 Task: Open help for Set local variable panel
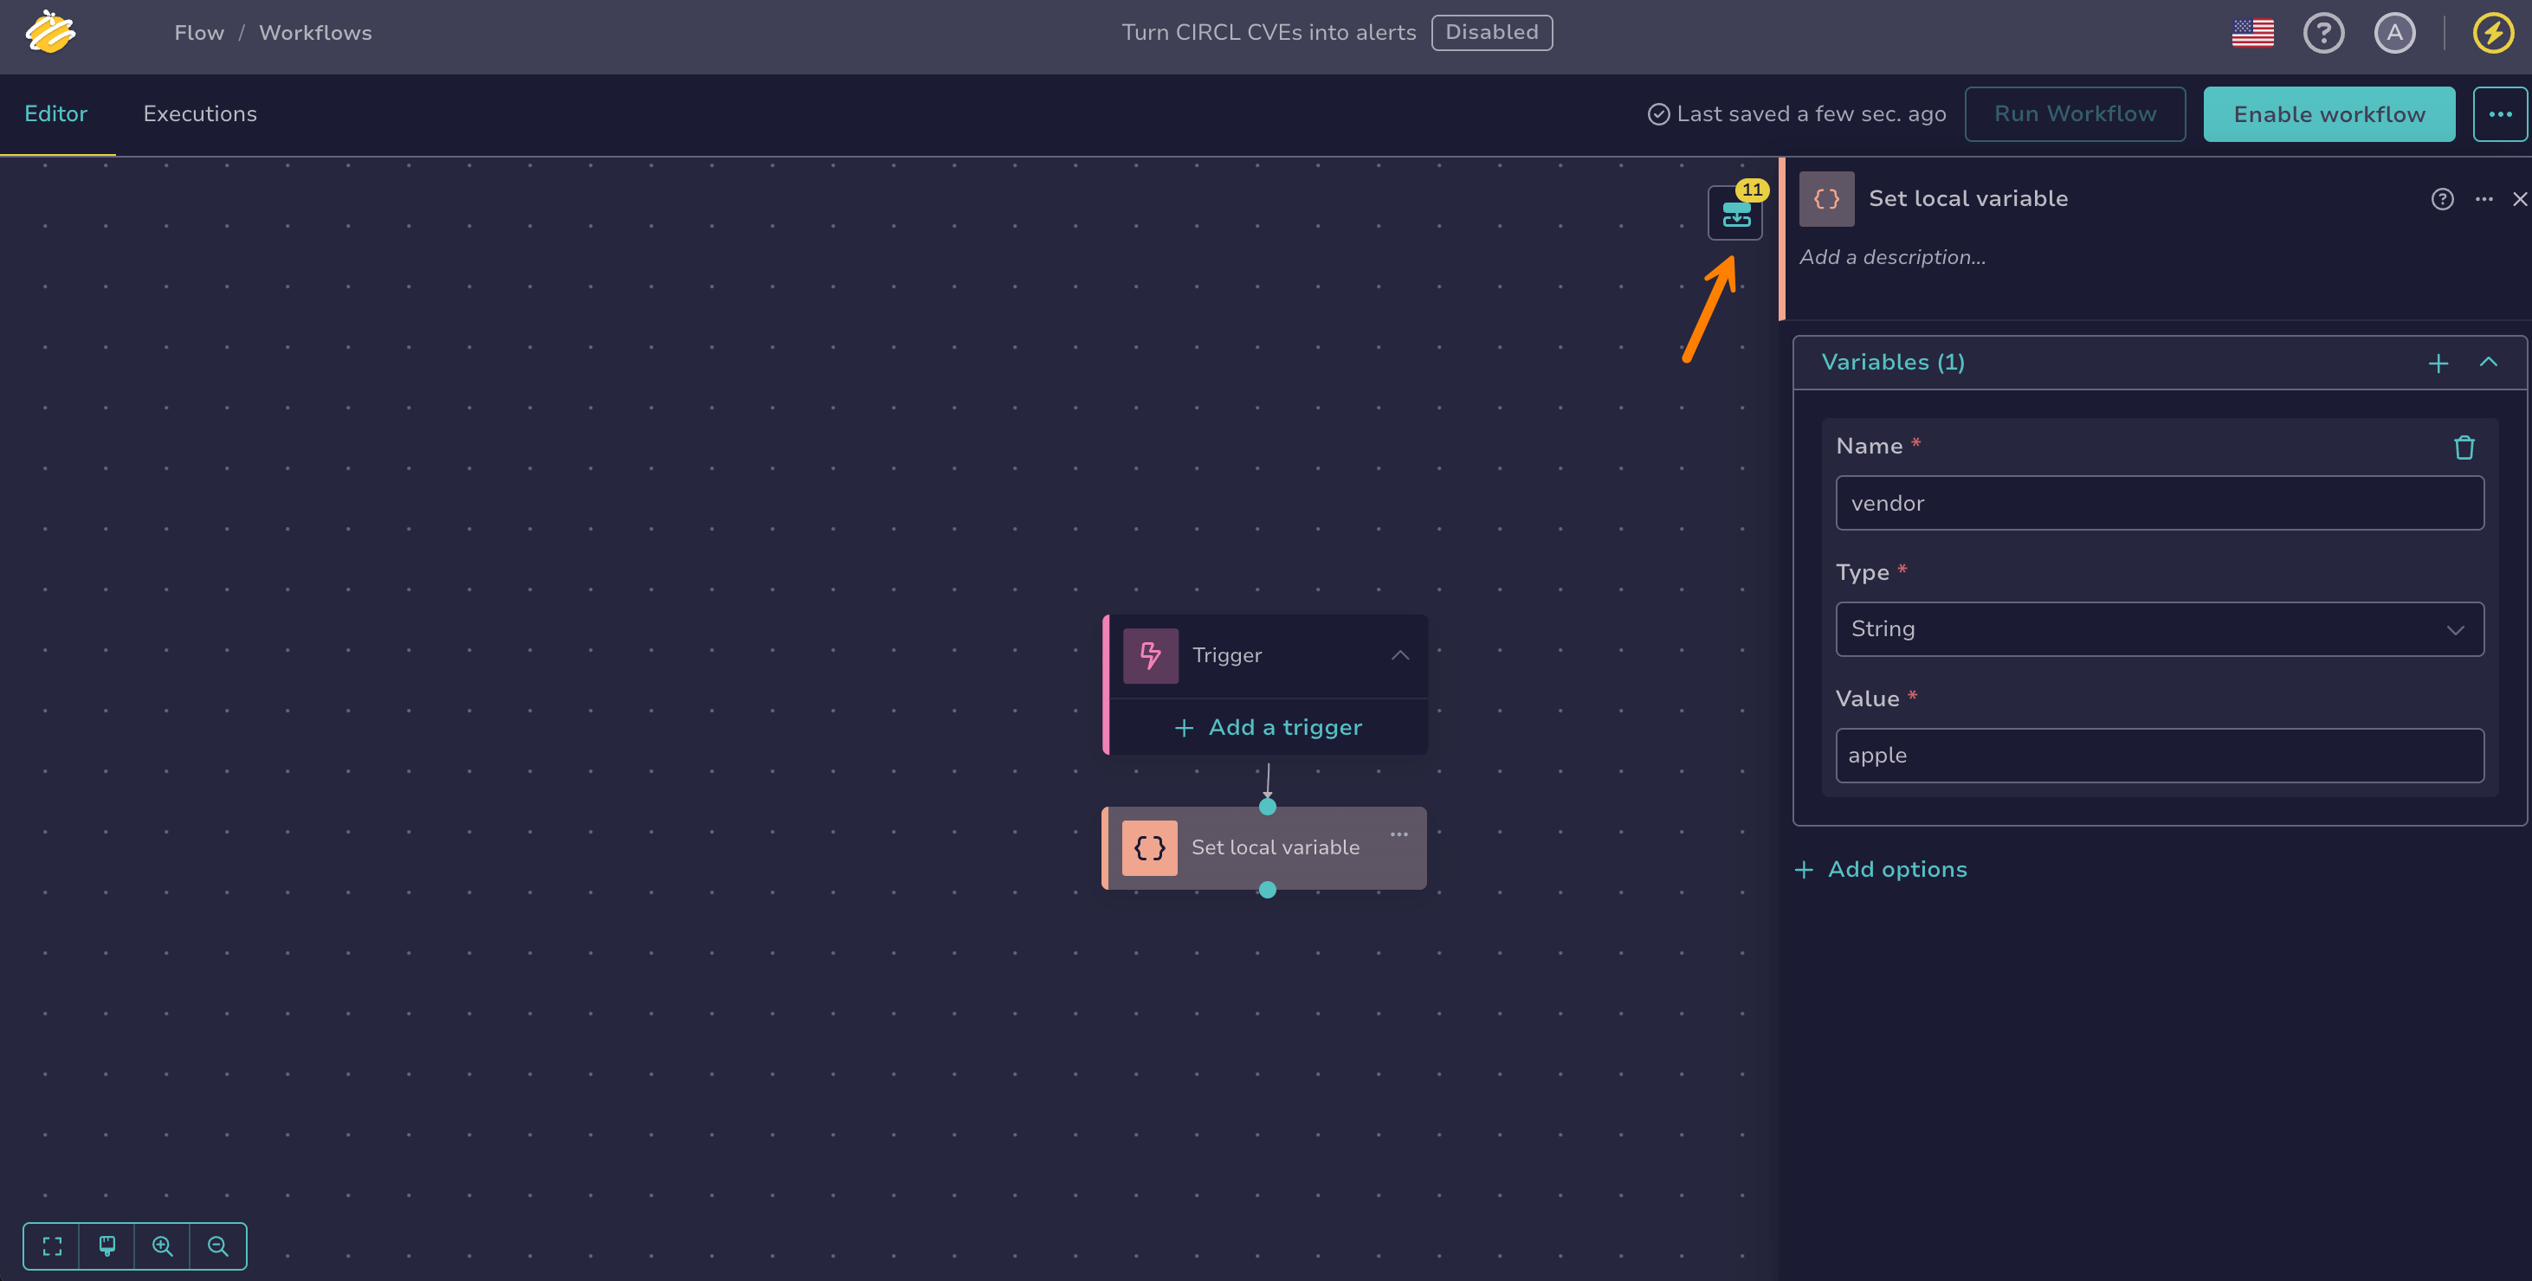2442,199
